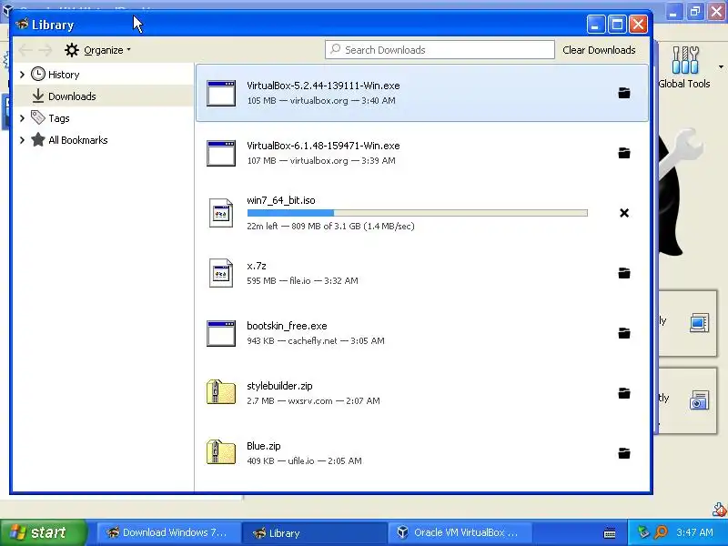
Task: Click the stylebuilder.zip archive icon
Action: (x=221, y=392)
